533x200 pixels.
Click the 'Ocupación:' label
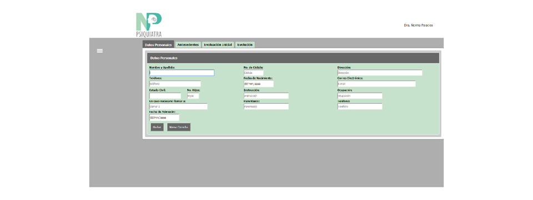coord(345,90)
